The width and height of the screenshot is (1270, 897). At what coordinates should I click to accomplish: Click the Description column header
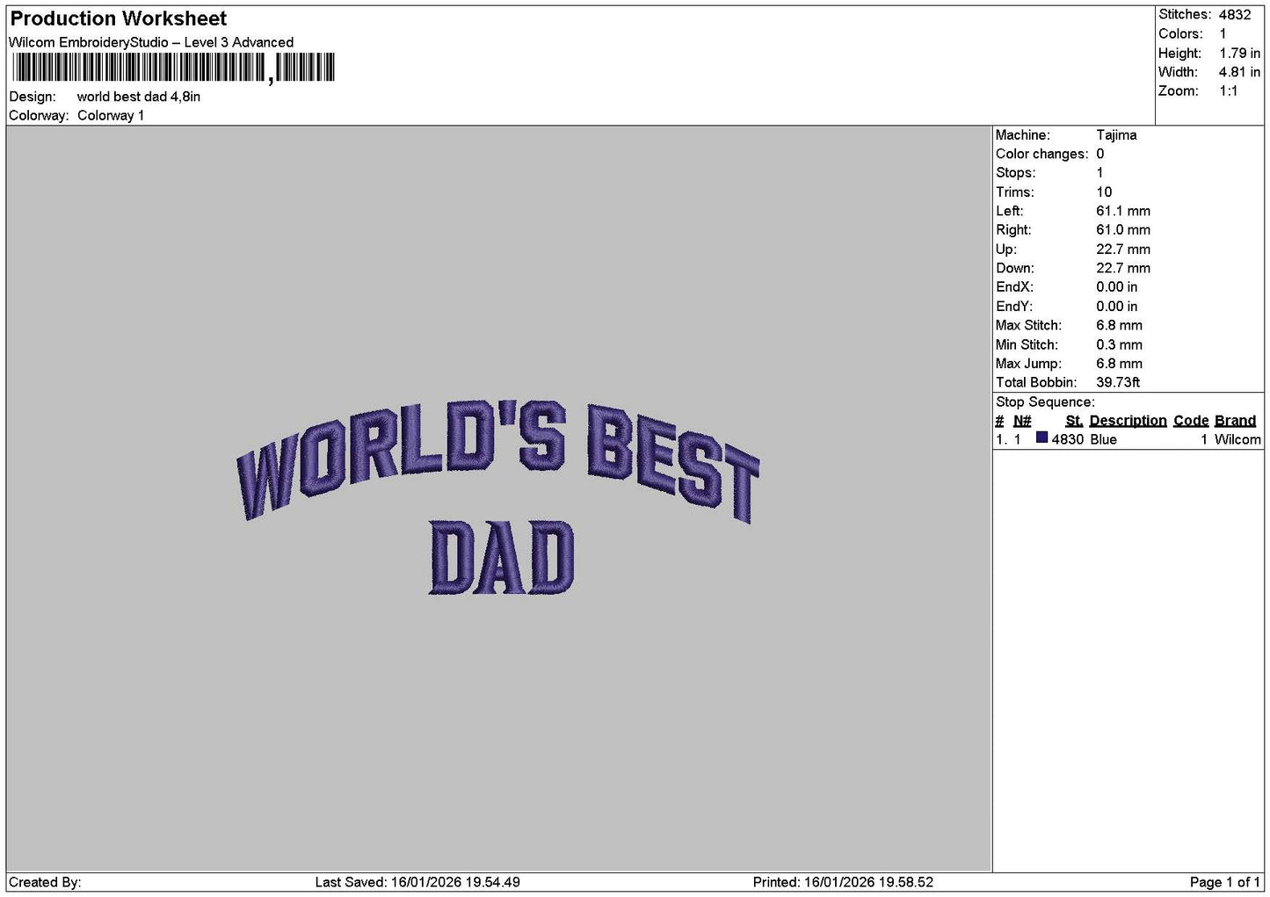pos(1128,421)
